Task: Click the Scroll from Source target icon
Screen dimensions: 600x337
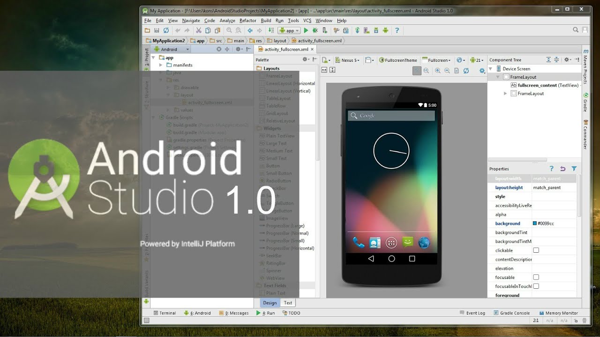Action: (219, 49)
